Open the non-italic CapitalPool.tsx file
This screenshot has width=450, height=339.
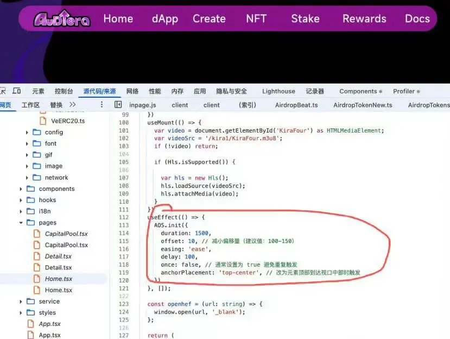(66, 245)
